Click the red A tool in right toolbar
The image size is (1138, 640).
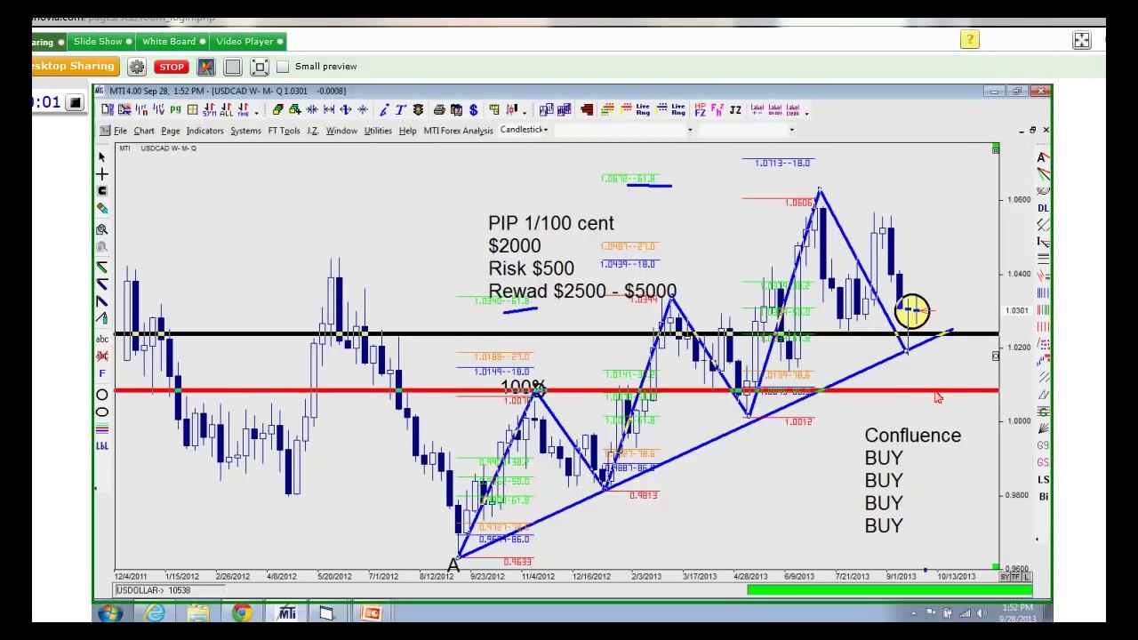(x=1043, y=157)
